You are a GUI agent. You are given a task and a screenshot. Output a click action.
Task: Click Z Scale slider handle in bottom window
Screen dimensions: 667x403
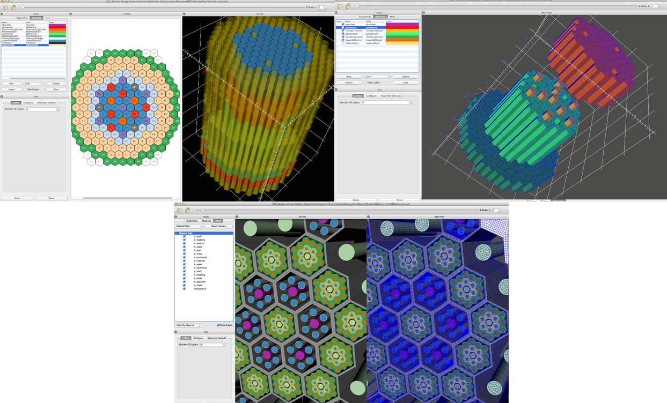(x=203, y=210)
